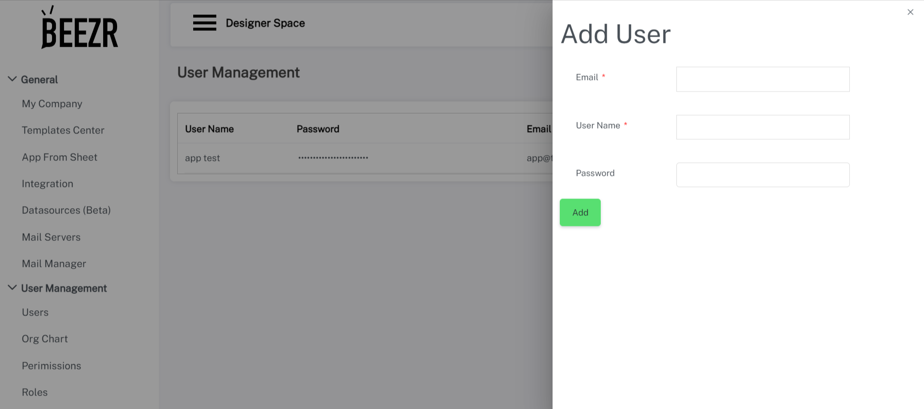Open My Company page

52,104
